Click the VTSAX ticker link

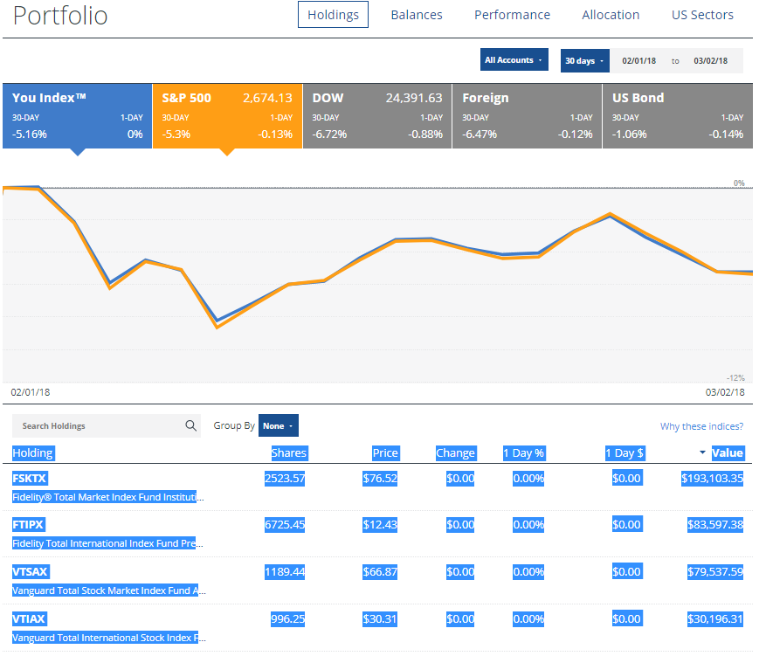click(x=32, y=571)
